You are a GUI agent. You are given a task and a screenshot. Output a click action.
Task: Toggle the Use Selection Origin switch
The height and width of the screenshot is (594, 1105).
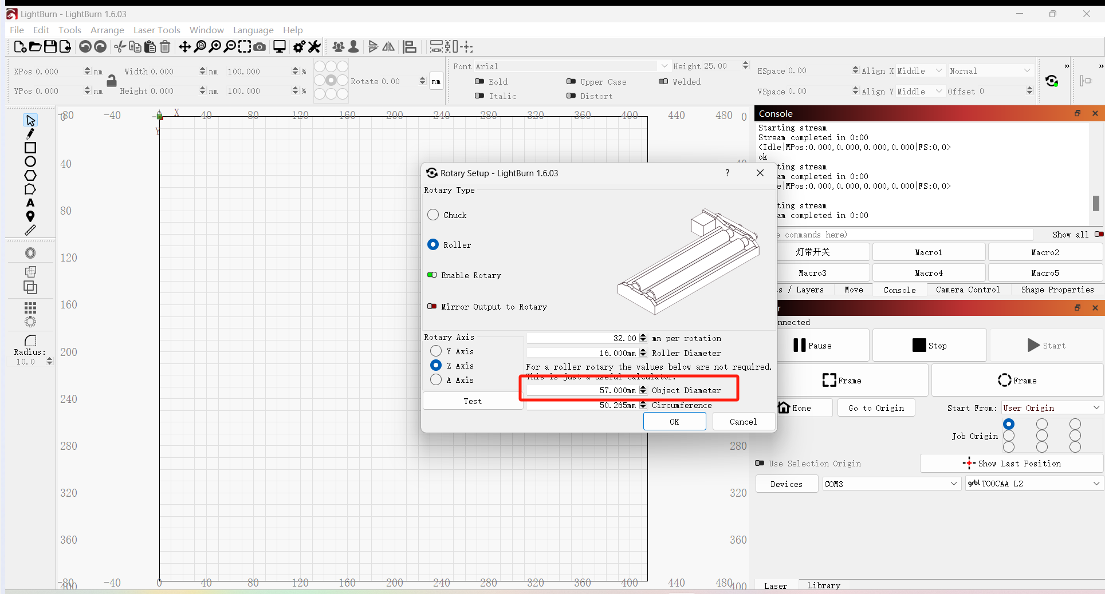[x=760, y=463]
